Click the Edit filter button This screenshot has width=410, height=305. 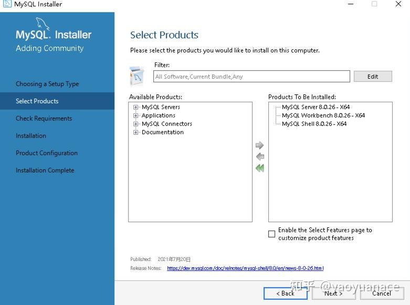(373, 77)
